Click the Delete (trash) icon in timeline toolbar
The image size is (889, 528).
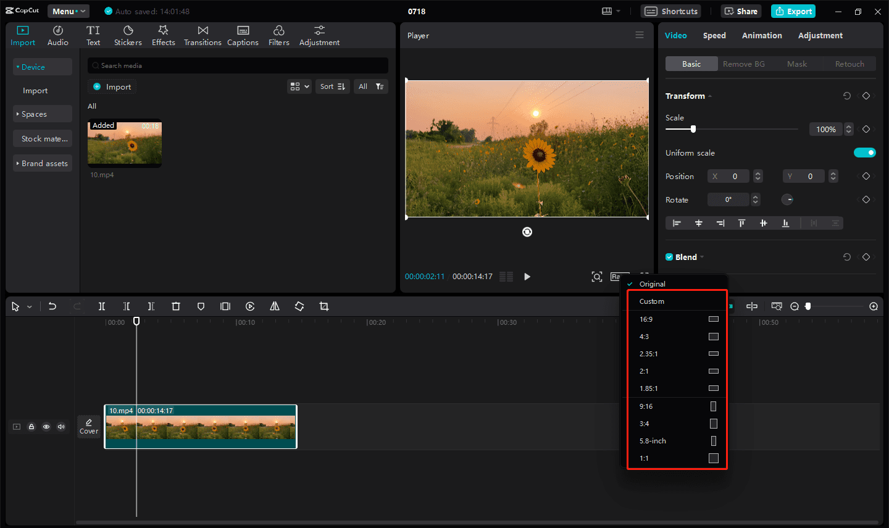coord(176,306)
